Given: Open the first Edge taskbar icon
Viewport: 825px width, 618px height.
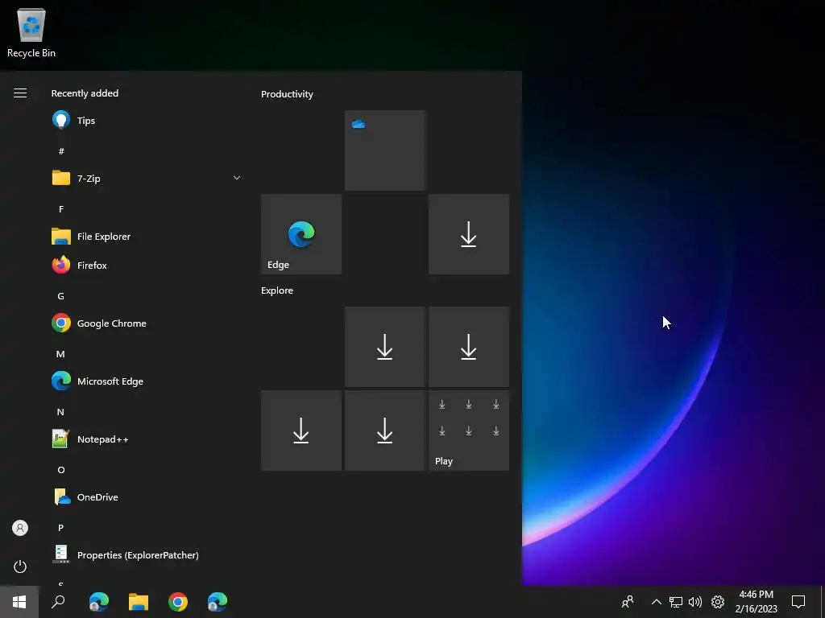Looking at the screenshot, I should pos(99,602).
